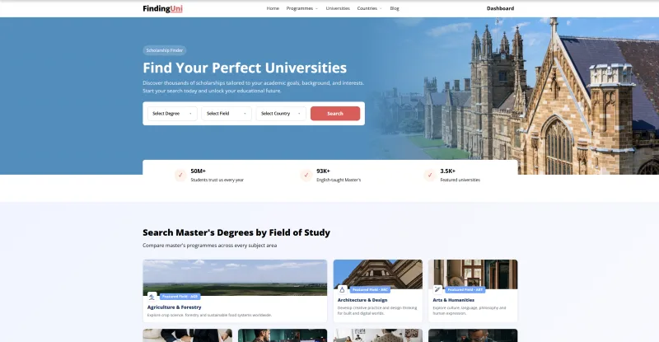The width and height of the screenshot is (659, 342).
Task: Expand the Countries navigation menu
Action: click(369, 8)
